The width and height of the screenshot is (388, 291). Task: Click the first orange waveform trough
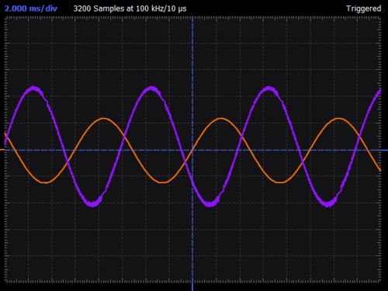click(x=46, y=182)
